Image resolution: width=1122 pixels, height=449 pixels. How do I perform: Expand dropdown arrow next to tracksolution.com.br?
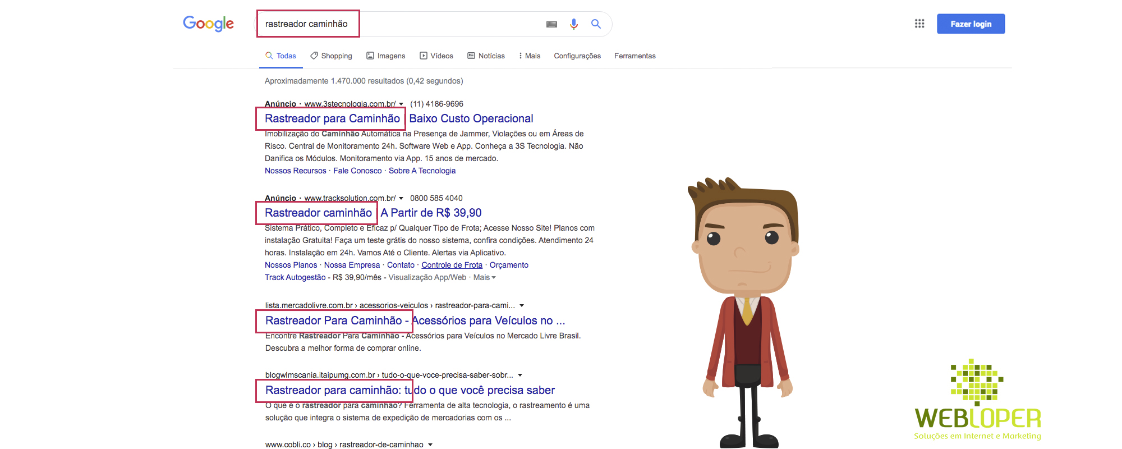[401, 199]
